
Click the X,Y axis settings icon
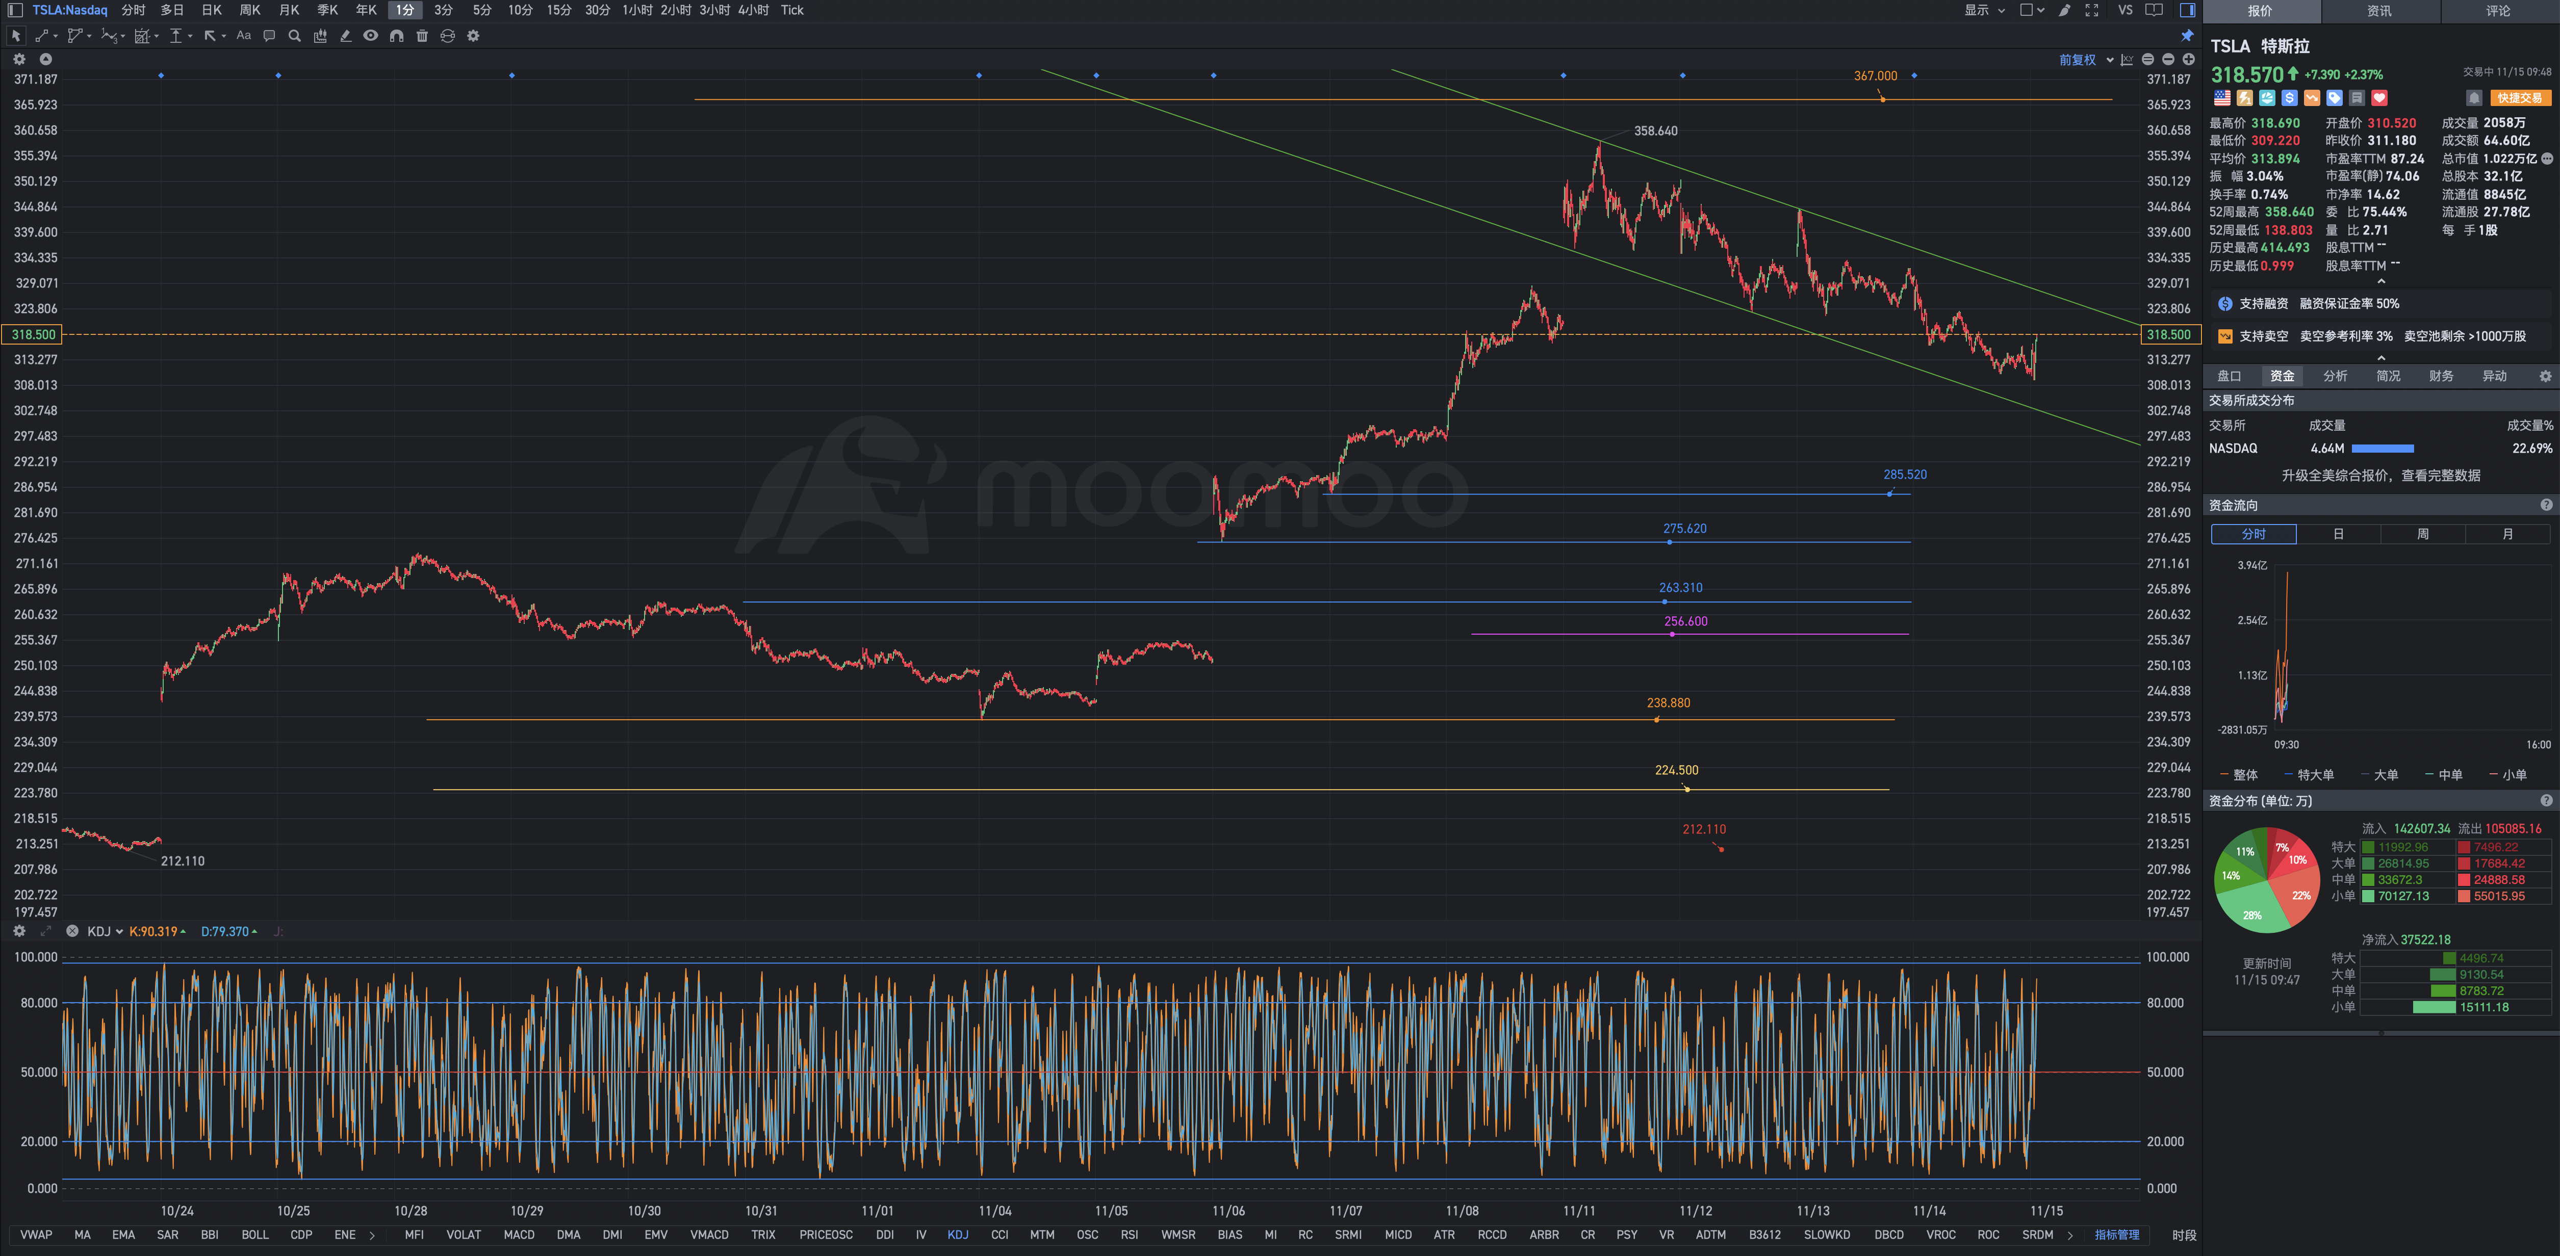click(2127, 60)
